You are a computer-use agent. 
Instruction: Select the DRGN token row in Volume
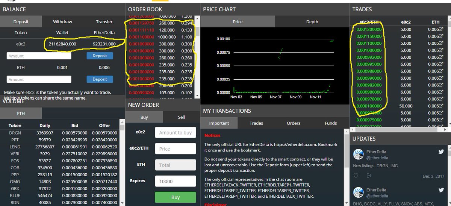tap(60, 133)
